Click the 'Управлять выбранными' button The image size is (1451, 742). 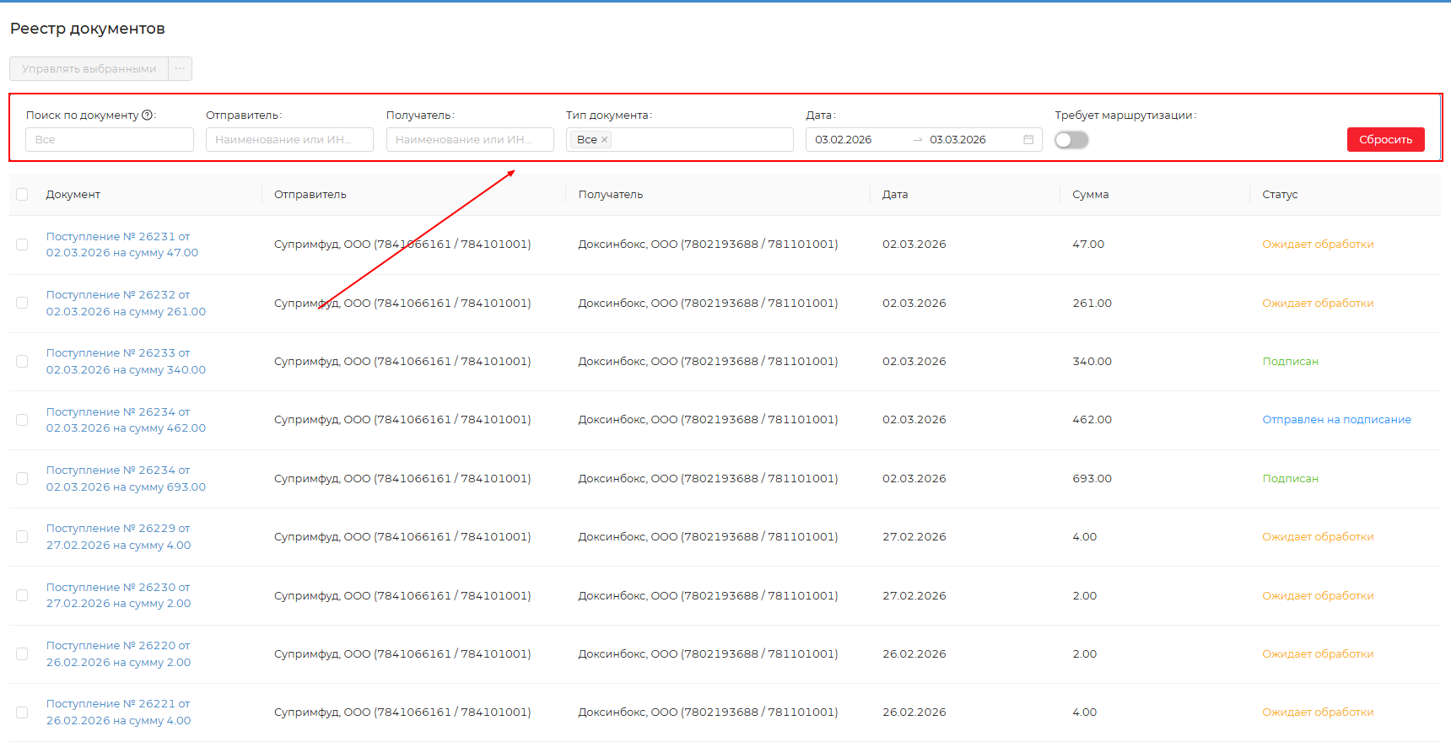[89, 69]
